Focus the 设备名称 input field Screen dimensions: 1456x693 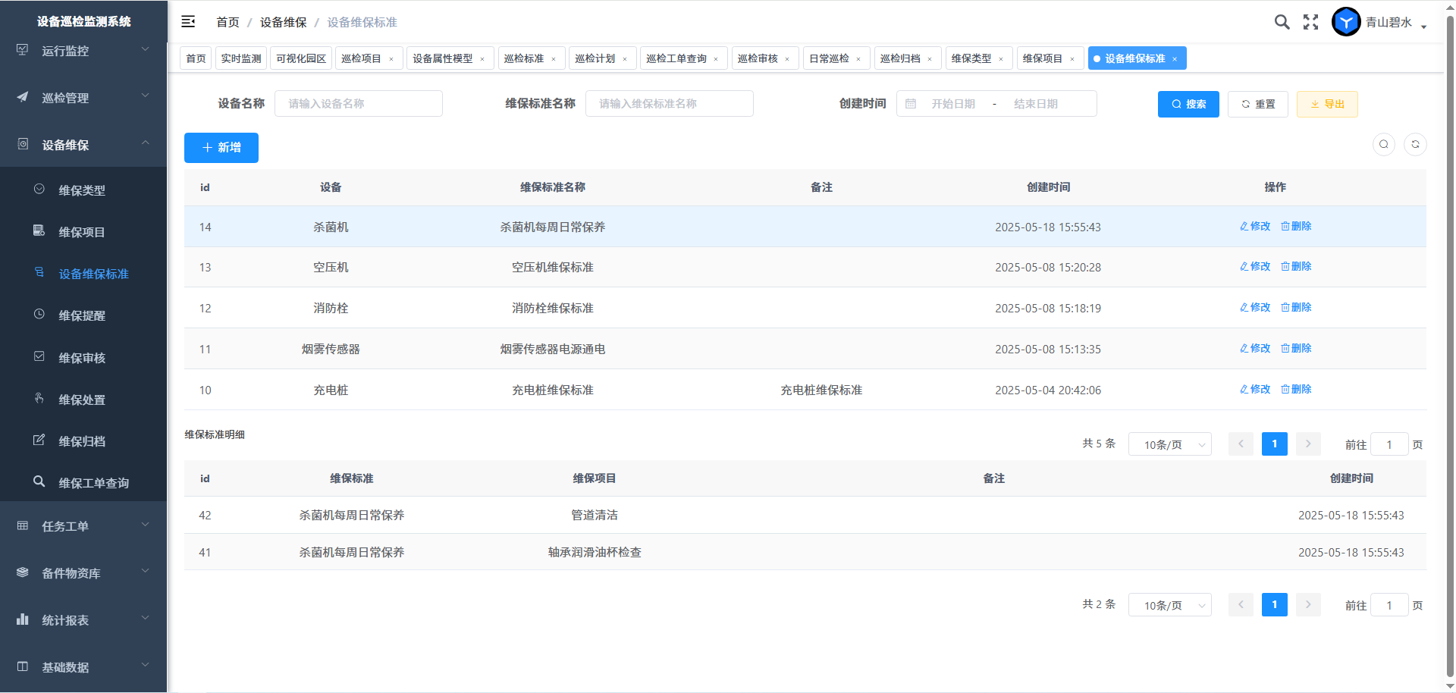(358, 104)
